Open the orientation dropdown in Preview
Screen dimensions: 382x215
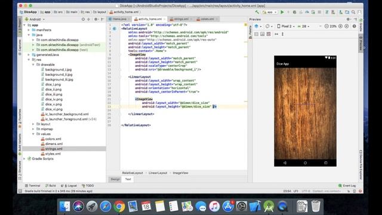pyautogui.click(x=269, y=26)
